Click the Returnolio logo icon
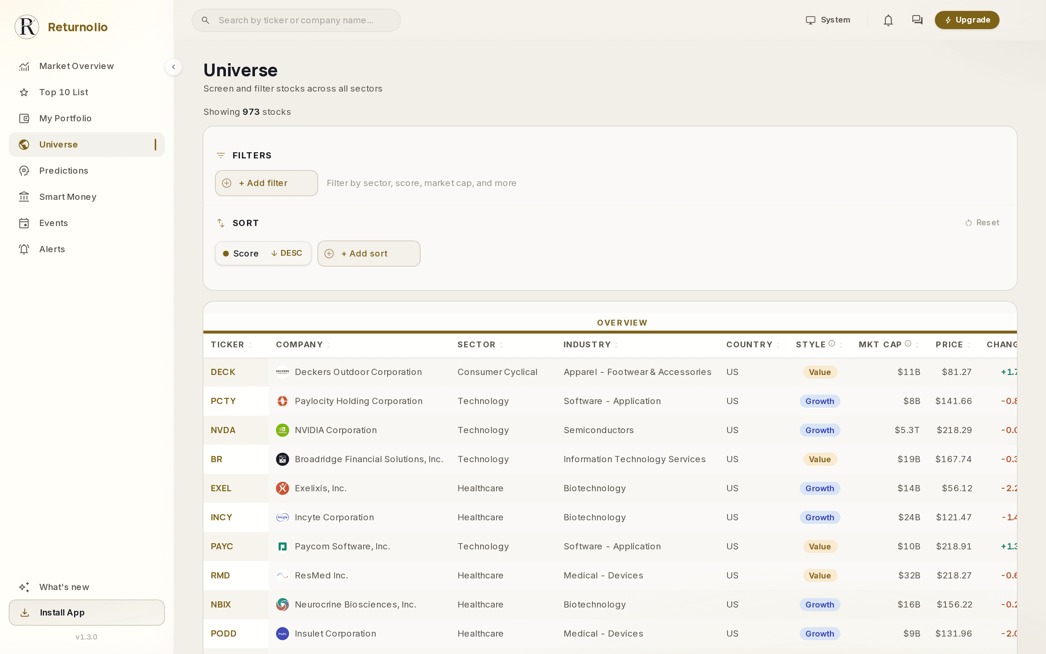Screen dimensions: 1046x654 [x=27, y=27]
